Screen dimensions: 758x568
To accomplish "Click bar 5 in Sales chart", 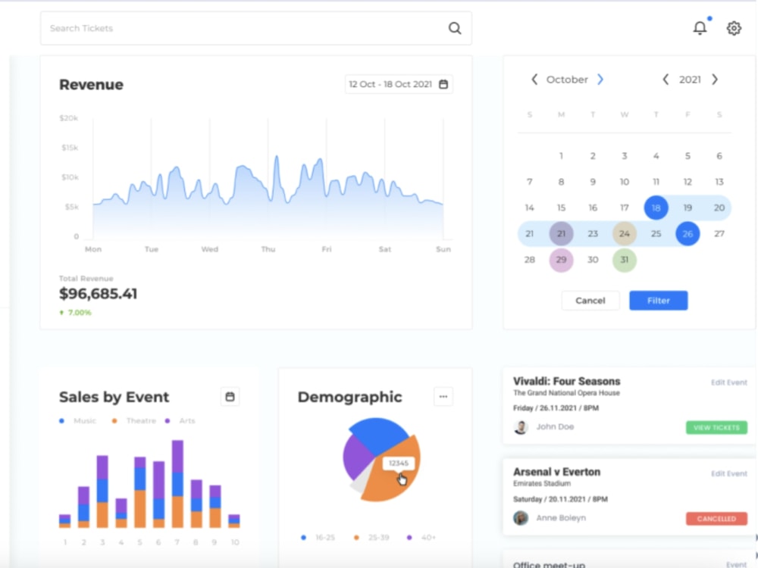I will coord(139,492).
